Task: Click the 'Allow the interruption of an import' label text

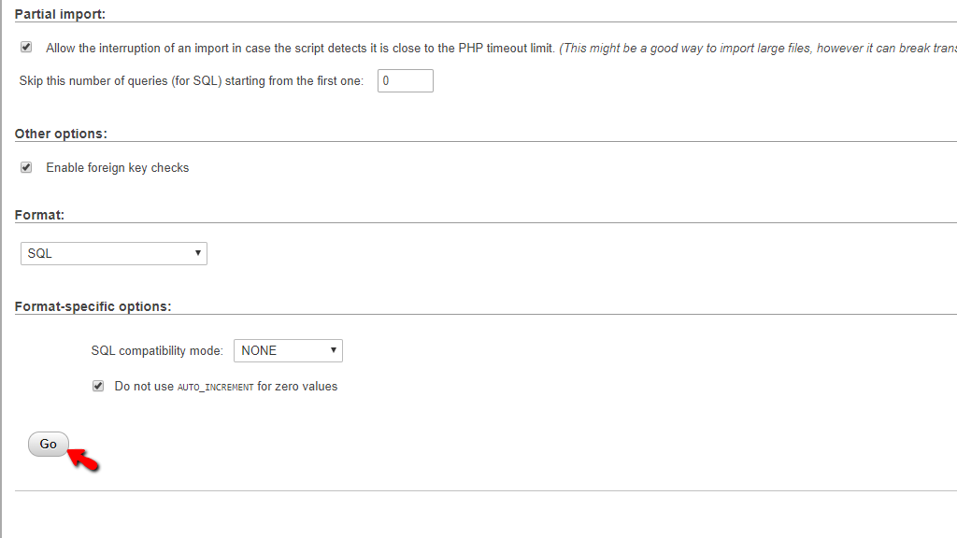Action: [300, 48]
